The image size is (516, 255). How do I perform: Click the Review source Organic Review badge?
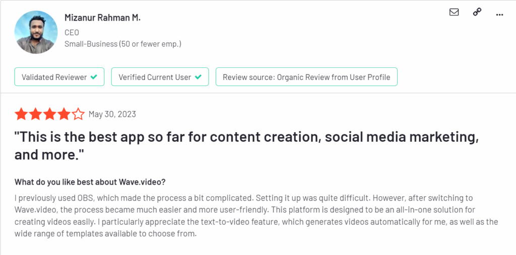(306, 77)
